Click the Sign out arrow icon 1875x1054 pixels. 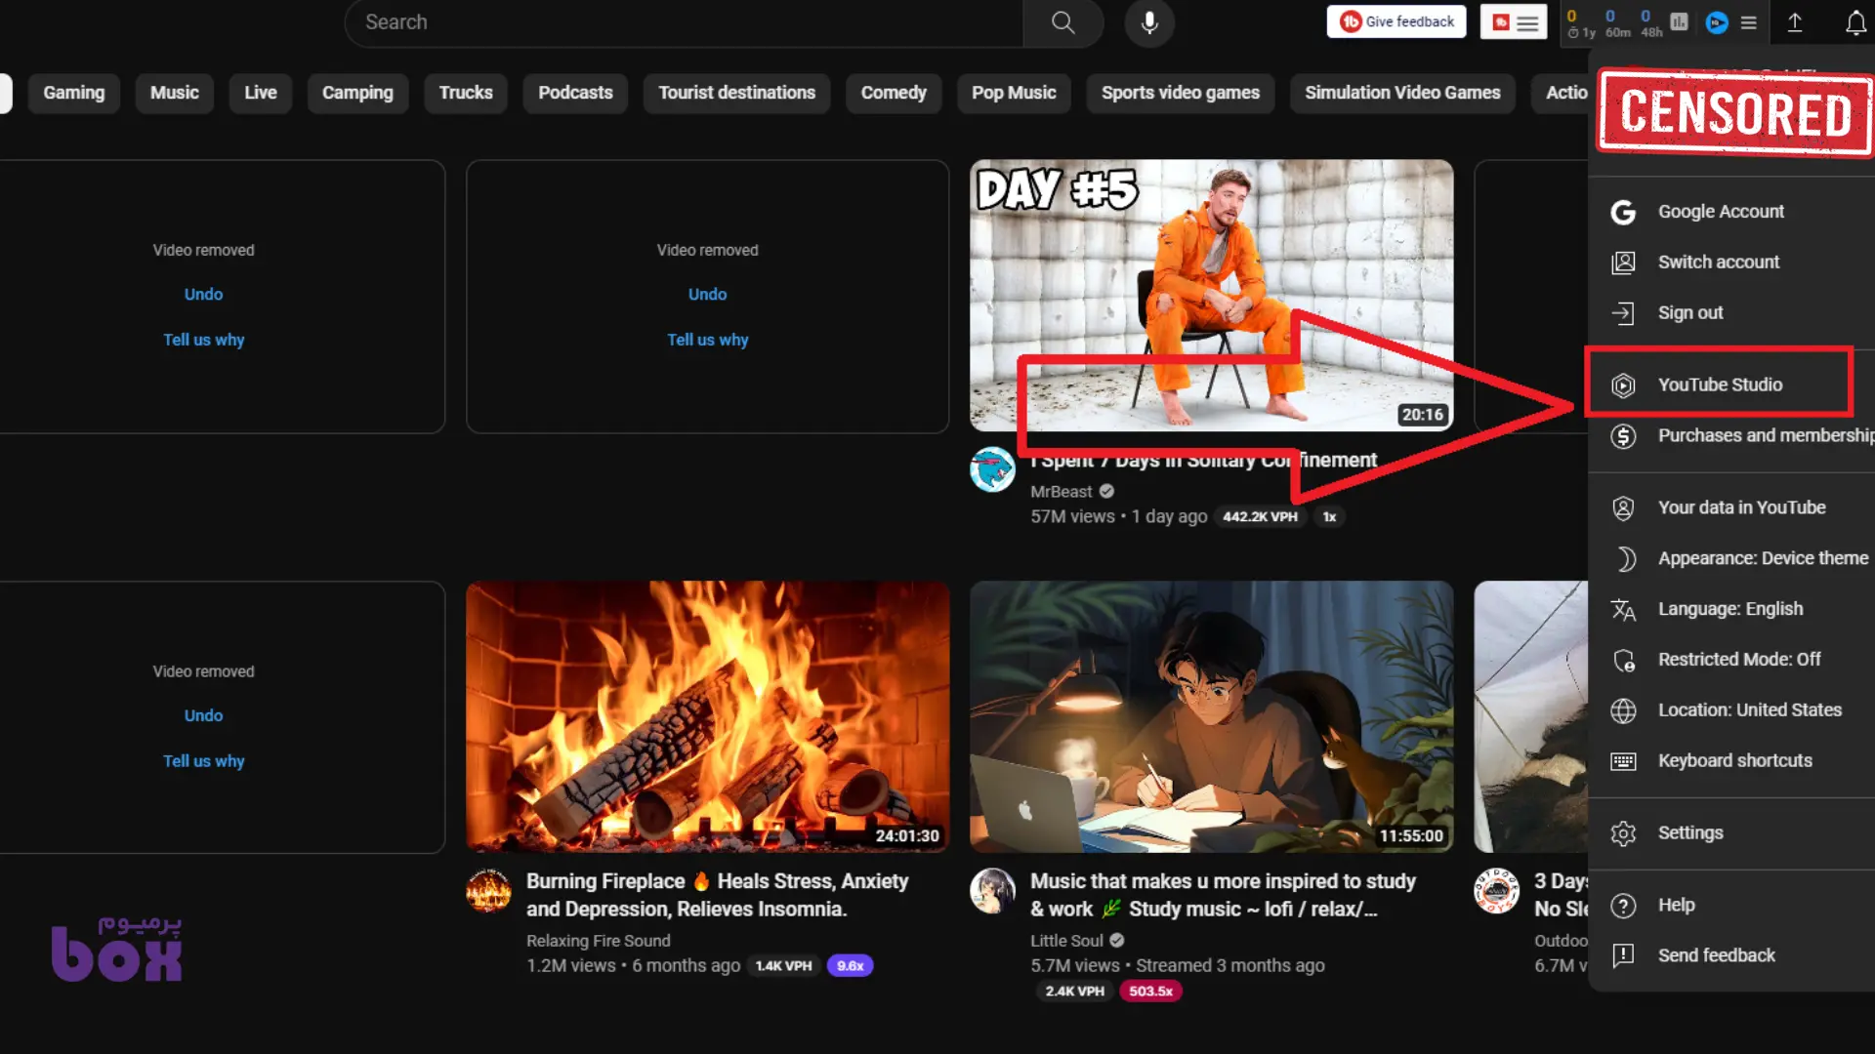coord(1623,313)
